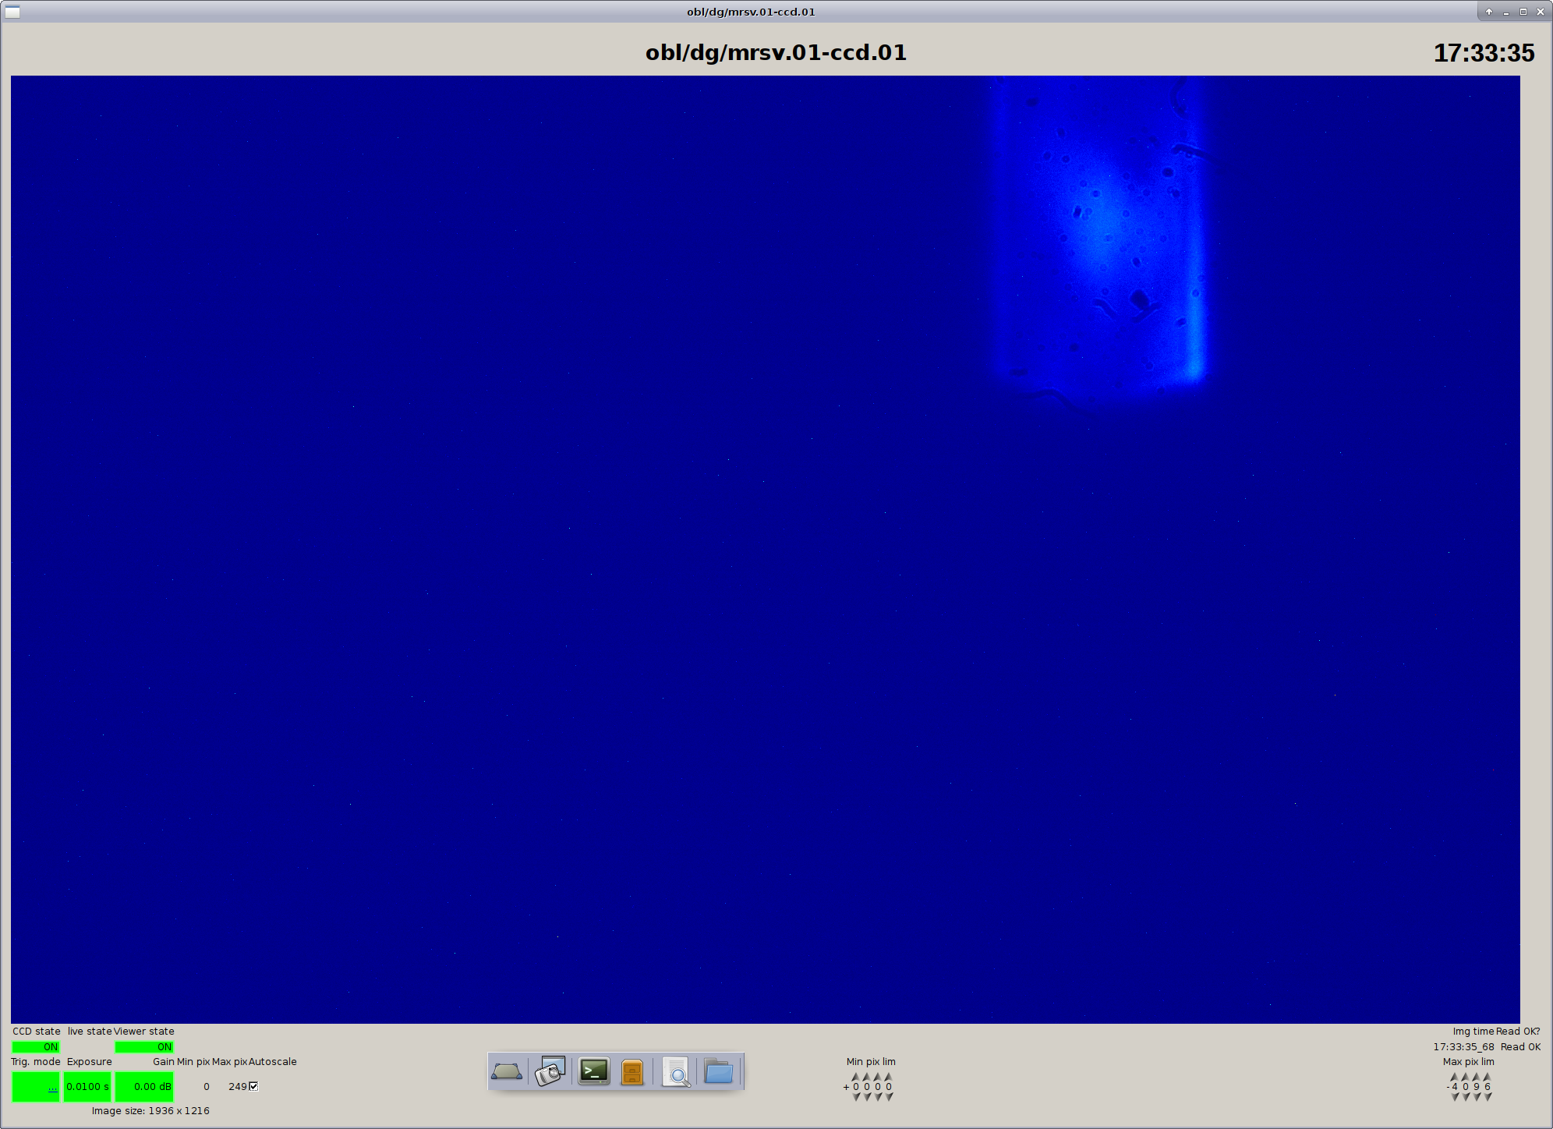Image resolution: width=1553 pixels, height=1129 pixels.
Task: Increase thousands digit of Min pix lim
Action: 856,1077
